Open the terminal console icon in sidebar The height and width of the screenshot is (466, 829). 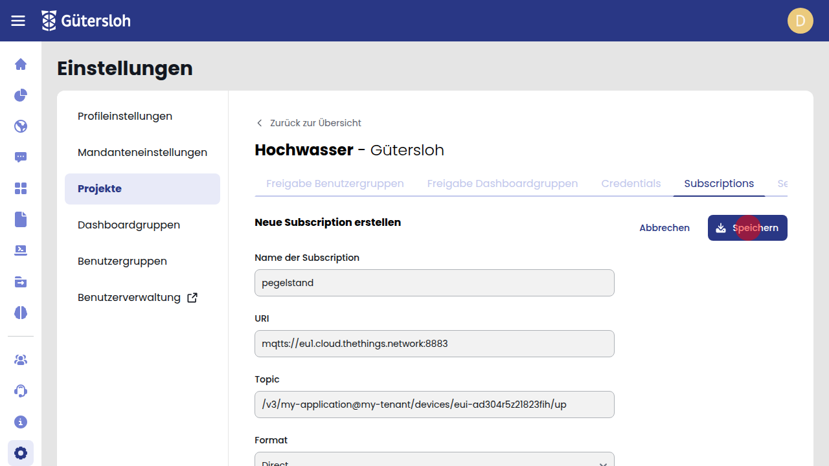21,250
